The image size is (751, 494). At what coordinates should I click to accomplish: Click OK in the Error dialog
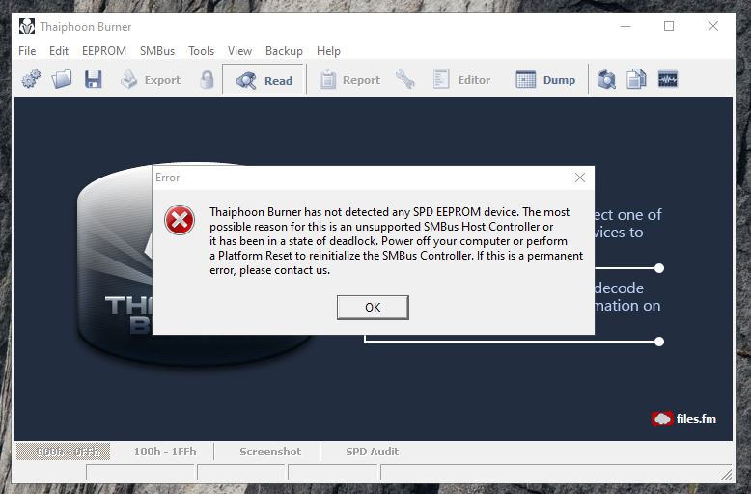pos(373,308)
